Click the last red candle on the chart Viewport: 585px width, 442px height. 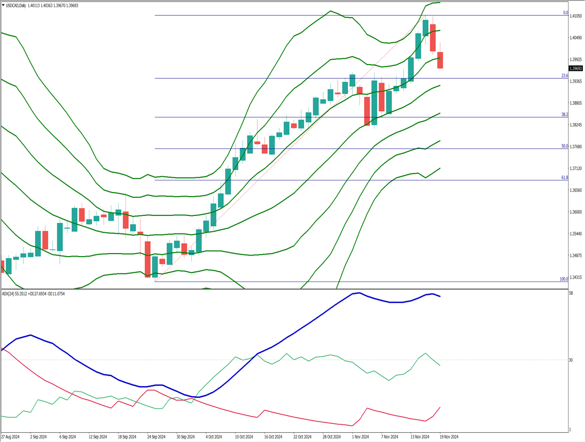click(440, 60)
